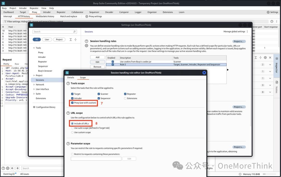281x177 pixels.
Task: Expand Inspector row showing count 9
Action: pos(270,85)
